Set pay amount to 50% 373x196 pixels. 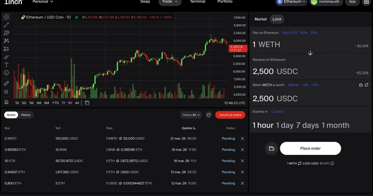[x=304, y=33]
